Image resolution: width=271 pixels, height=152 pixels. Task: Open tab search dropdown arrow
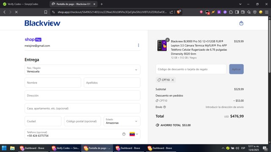(240, 4)
